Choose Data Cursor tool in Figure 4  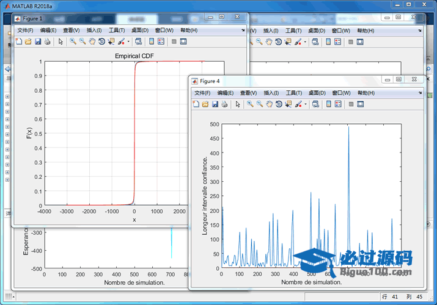(x=288, y=104)
